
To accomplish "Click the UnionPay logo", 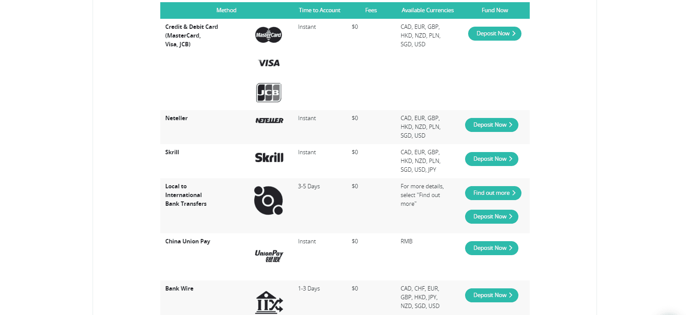I will click(269, 256).
